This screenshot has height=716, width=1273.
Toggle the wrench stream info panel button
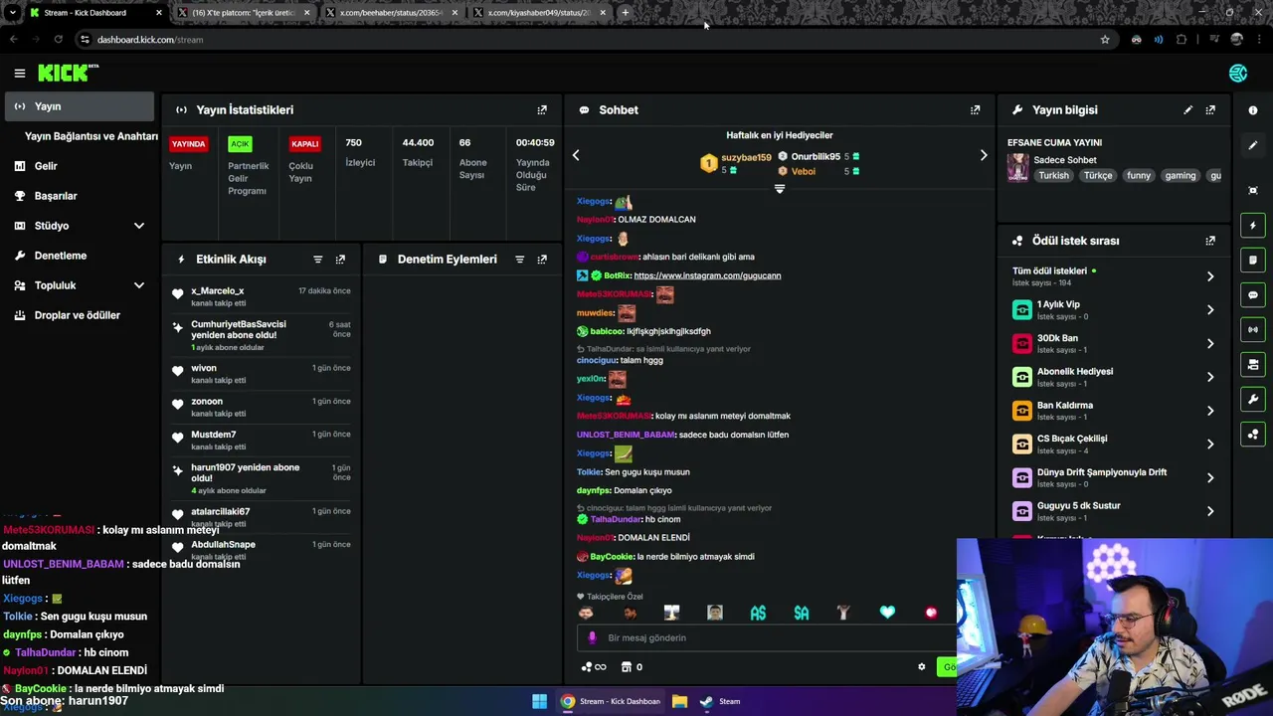tap(1253, 400)
